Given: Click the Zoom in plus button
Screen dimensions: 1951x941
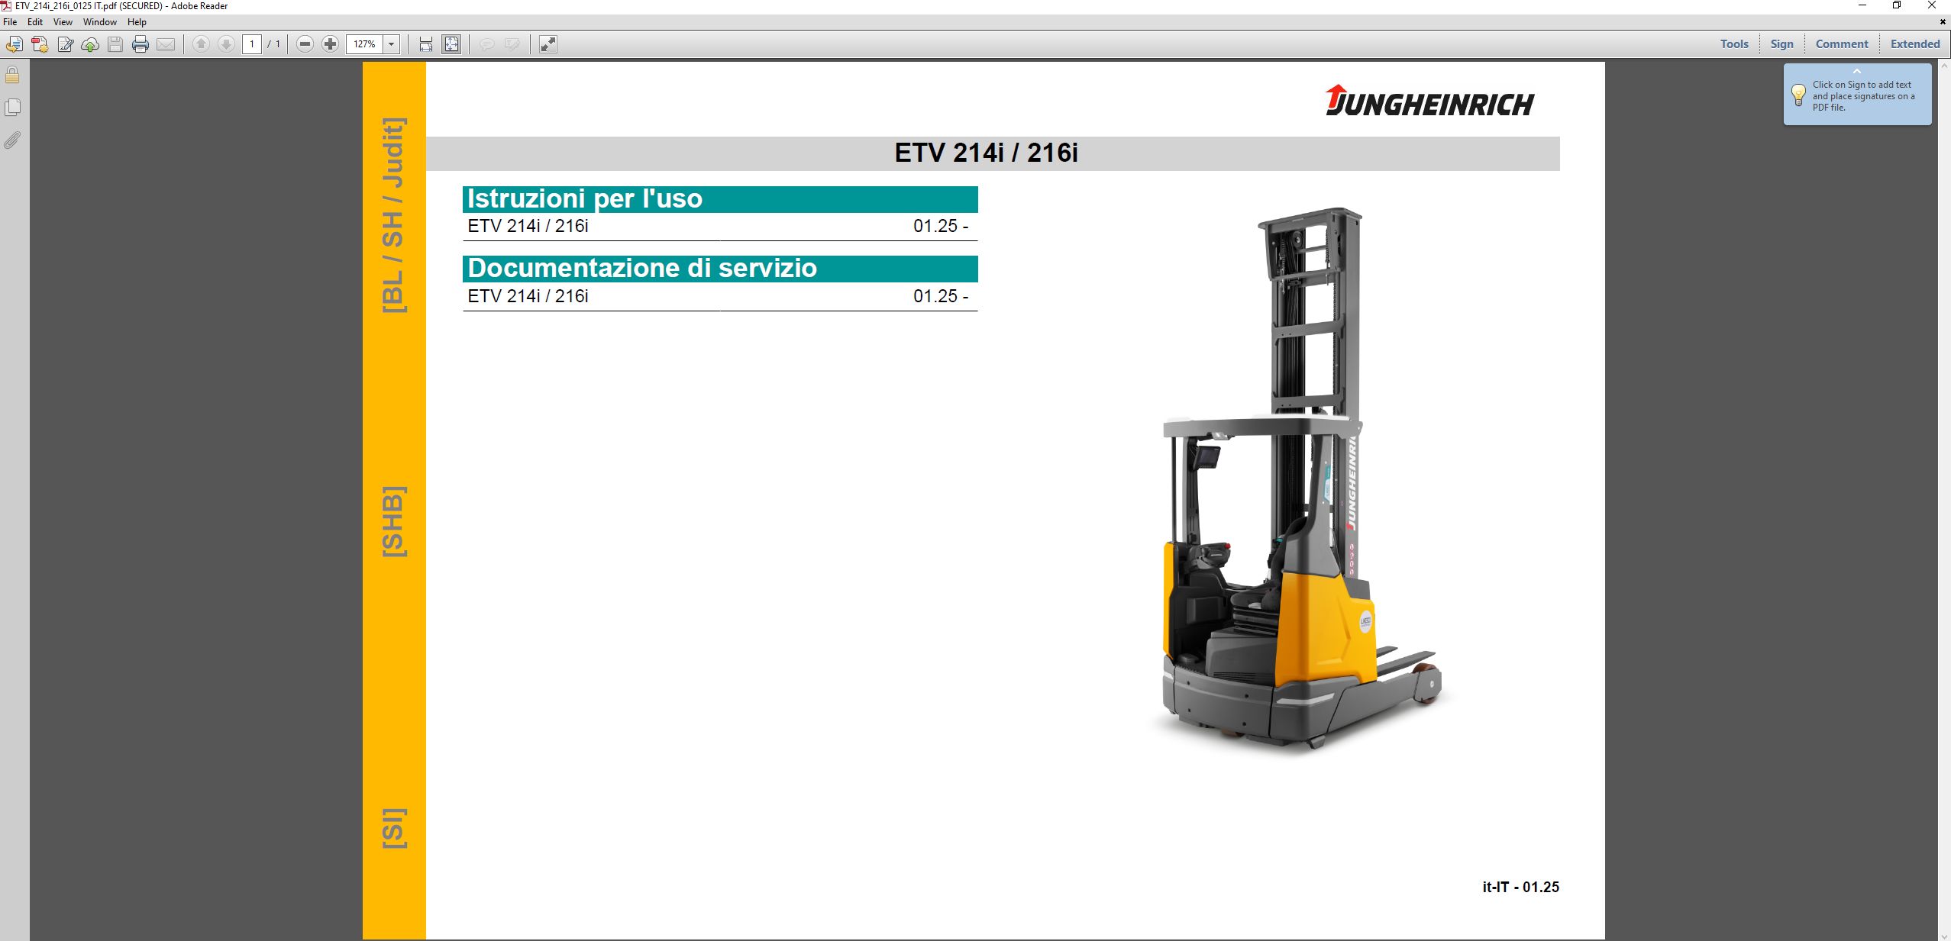Looking at the screenshot, I should pyautogui.click(x=330, y=44).
